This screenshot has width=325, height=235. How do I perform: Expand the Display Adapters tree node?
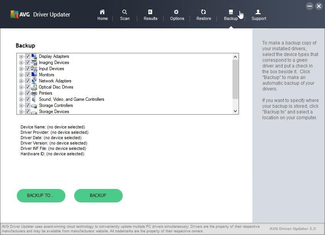coord(21,56)
